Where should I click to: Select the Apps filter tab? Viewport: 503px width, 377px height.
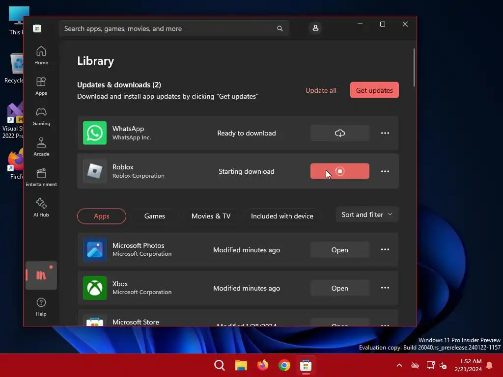click(x=101, y=216)
